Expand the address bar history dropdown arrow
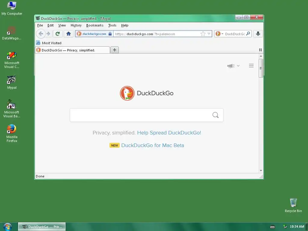This screenshot has height=231, width=308. pos(209,34)
